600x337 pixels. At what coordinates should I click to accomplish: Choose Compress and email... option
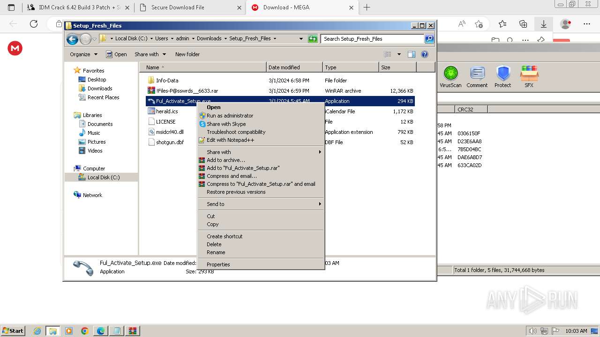[232, 176]
